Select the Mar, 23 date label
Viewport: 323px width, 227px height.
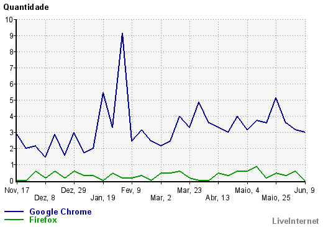click(x=189, y=190)
